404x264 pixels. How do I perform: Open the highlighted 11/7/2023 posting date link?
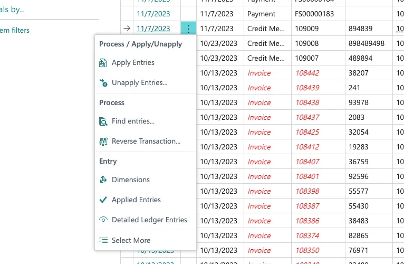click(x=153, y=29)
